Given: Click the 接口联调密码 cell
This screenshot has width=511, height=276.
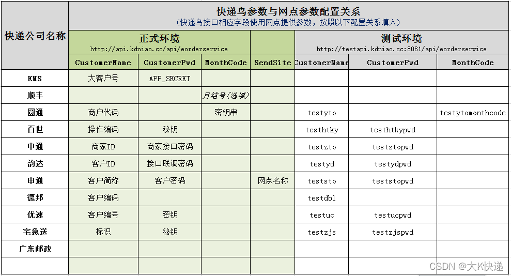Looking at the screenshot, I should click(170, 163).
